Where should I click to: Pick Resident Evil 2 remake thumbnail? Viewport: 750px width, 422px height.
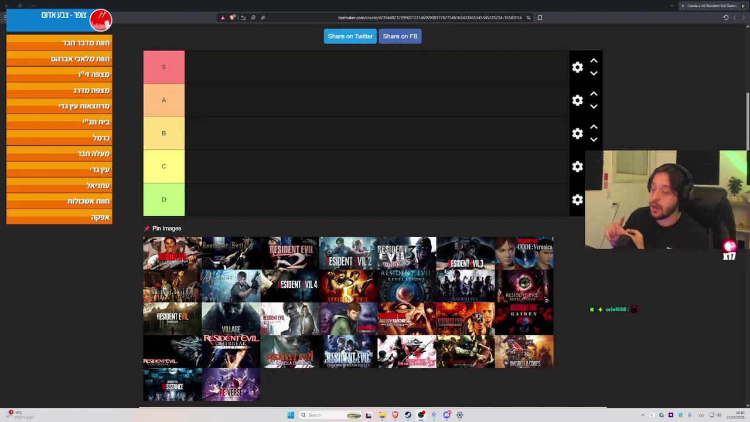(348, 253)
